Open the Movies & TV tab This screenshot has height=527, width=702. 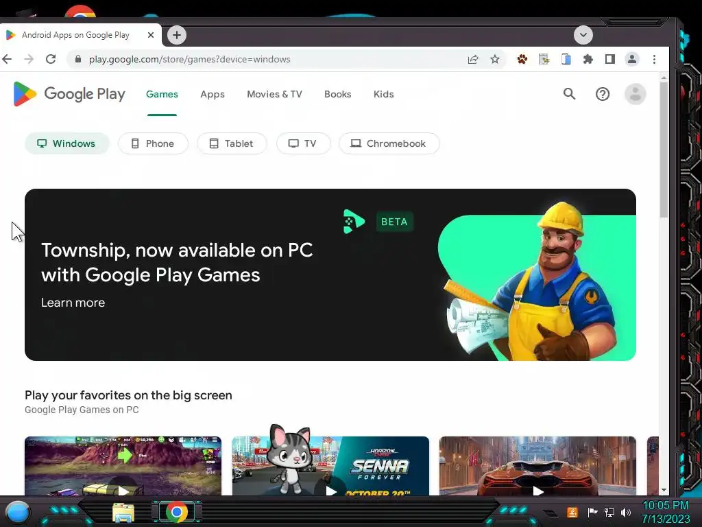[x=274, y=94]
